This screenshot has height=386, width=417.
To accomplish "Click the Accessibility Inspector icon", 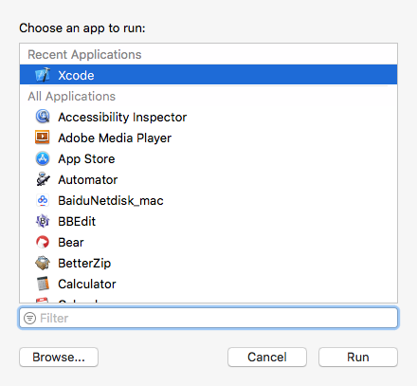I will coord(43,117).
